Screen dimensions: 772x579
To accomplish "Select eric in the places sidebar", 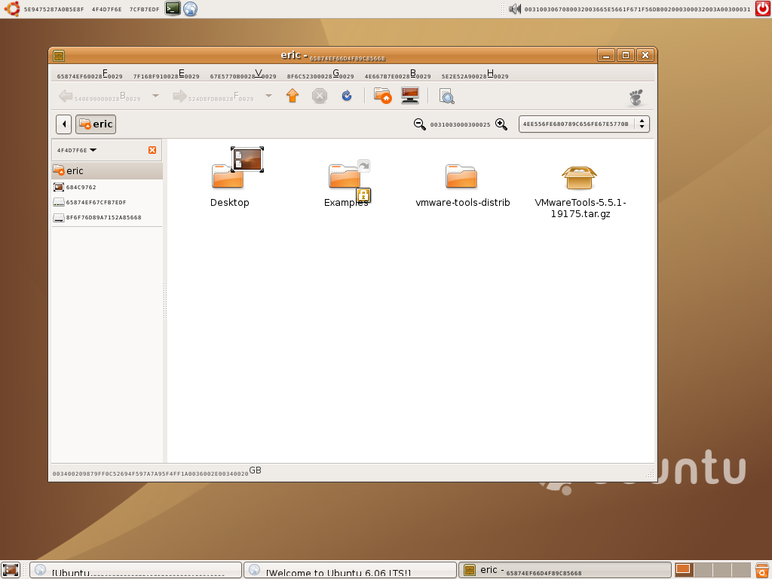I will pyautogui.click(x=107, y=171).
